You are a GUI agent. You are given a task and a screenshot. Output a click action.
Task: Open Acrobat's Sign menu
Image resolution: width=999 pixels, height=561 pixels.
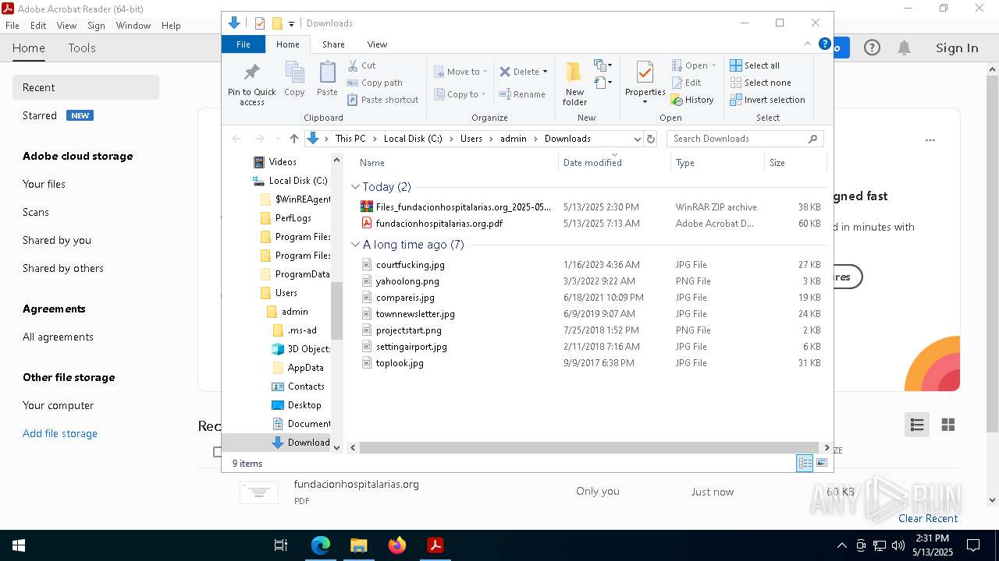[x=96, y=25]
